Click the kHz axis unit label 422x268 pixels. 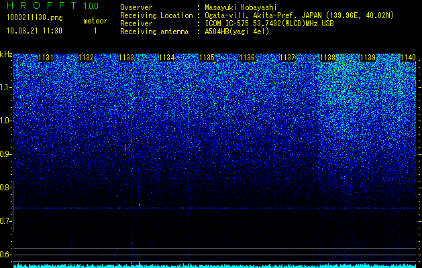click(6, 54)
